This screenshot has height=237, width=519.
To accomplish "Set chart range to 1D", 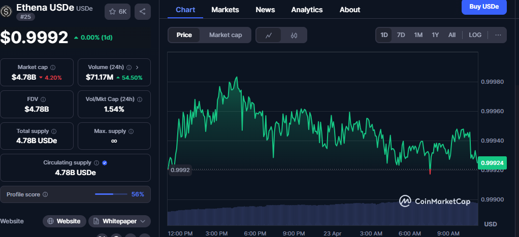I will (x=384, y=35).
